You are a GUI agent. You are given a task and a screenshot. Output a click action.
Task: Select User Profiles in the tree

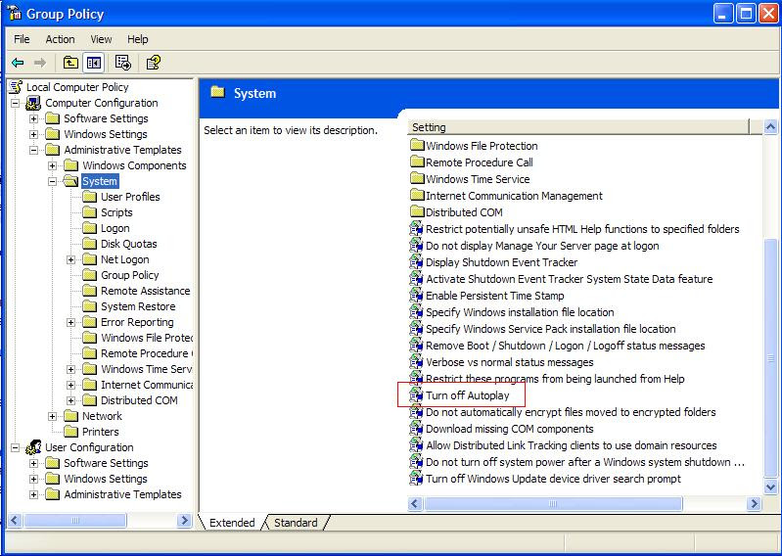click(130, 197)
